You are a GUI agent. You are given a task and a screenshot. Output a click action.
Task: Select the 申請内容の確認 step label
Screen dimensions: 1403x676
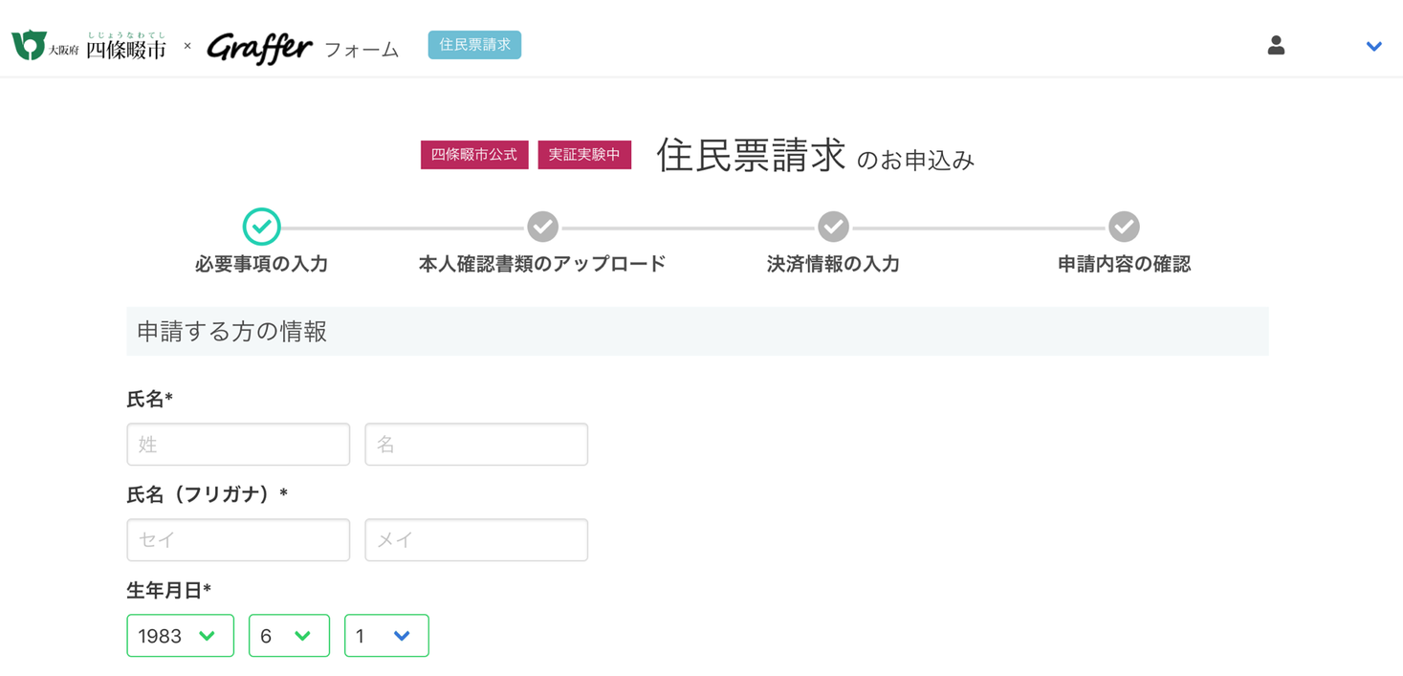(x=1124, y=265)
